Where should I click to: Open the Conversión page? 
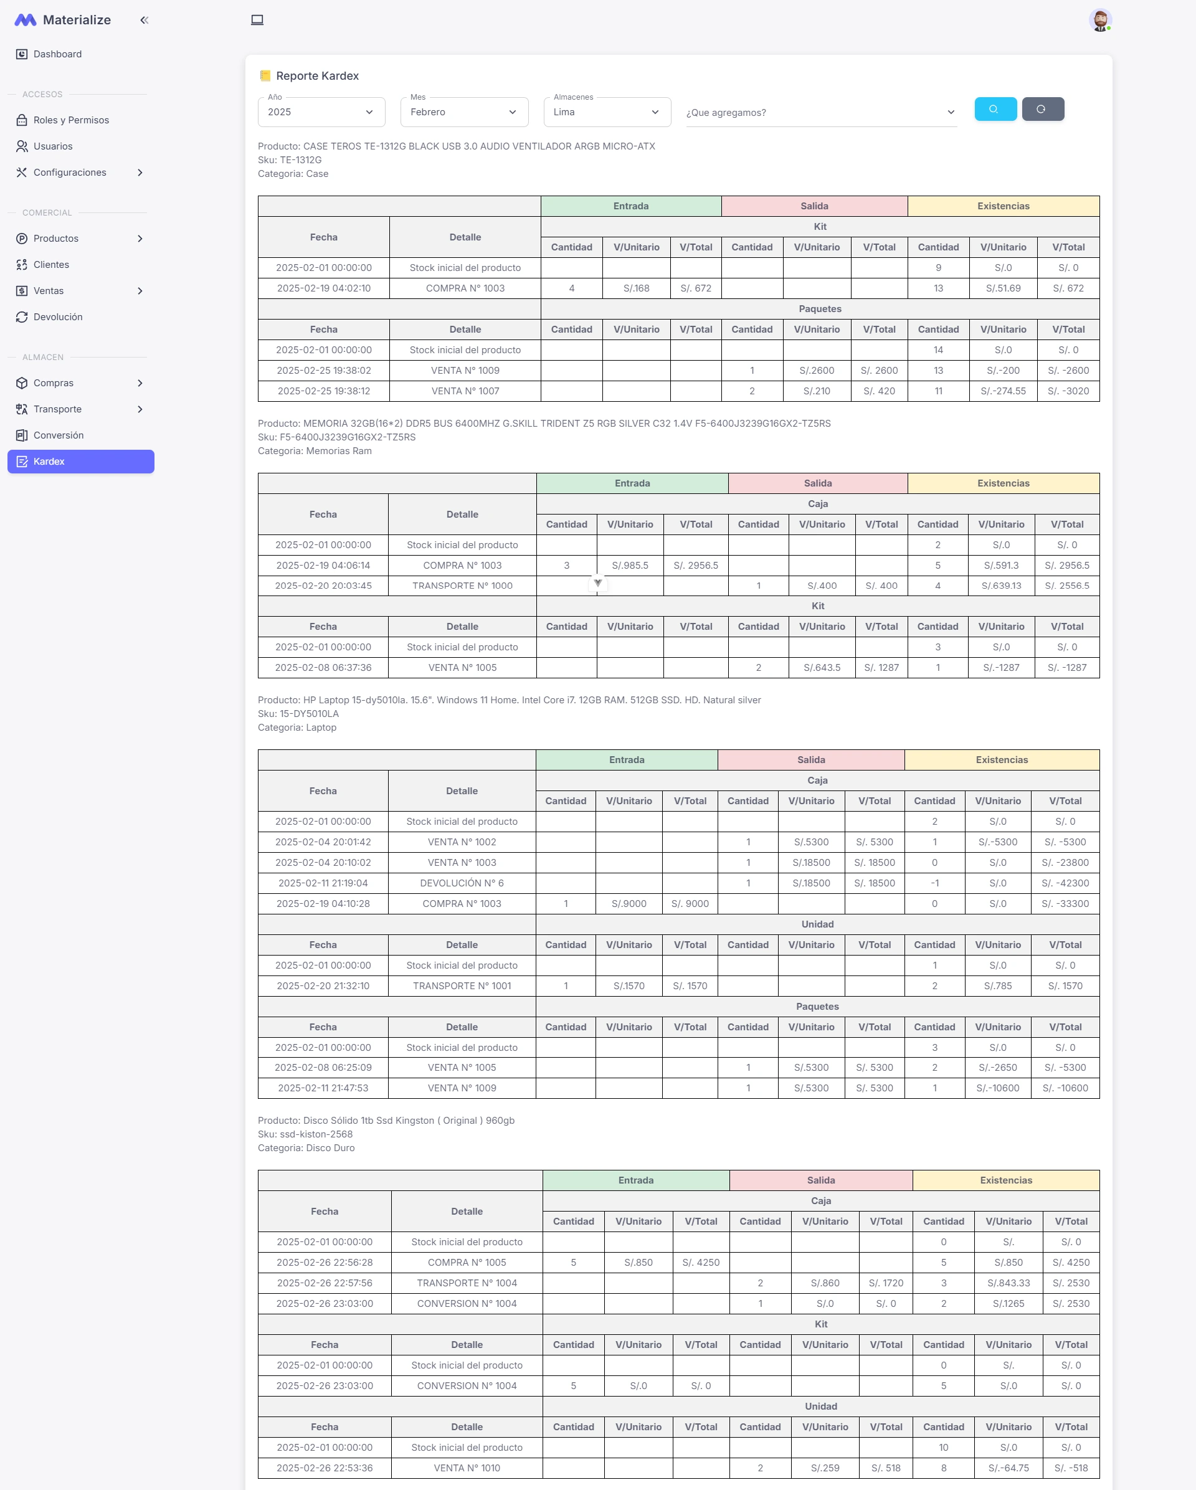(58, 435)
